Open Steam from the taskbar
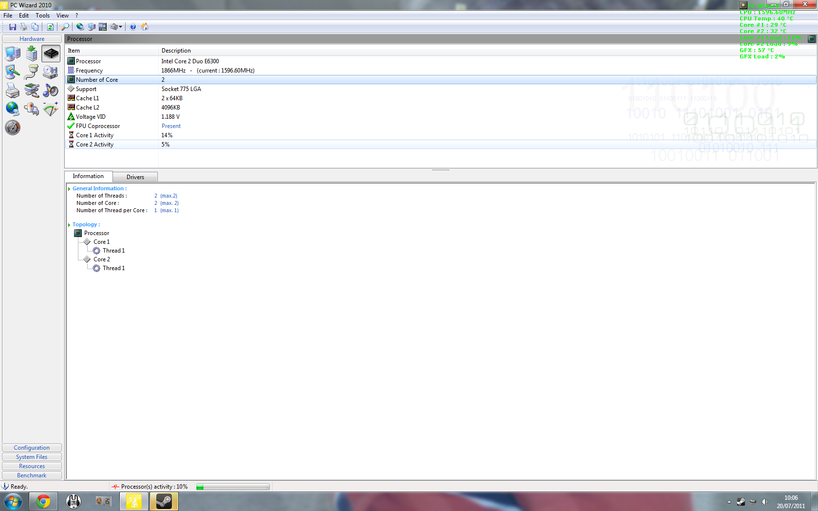Screen dimensions: 818x511 164,501
